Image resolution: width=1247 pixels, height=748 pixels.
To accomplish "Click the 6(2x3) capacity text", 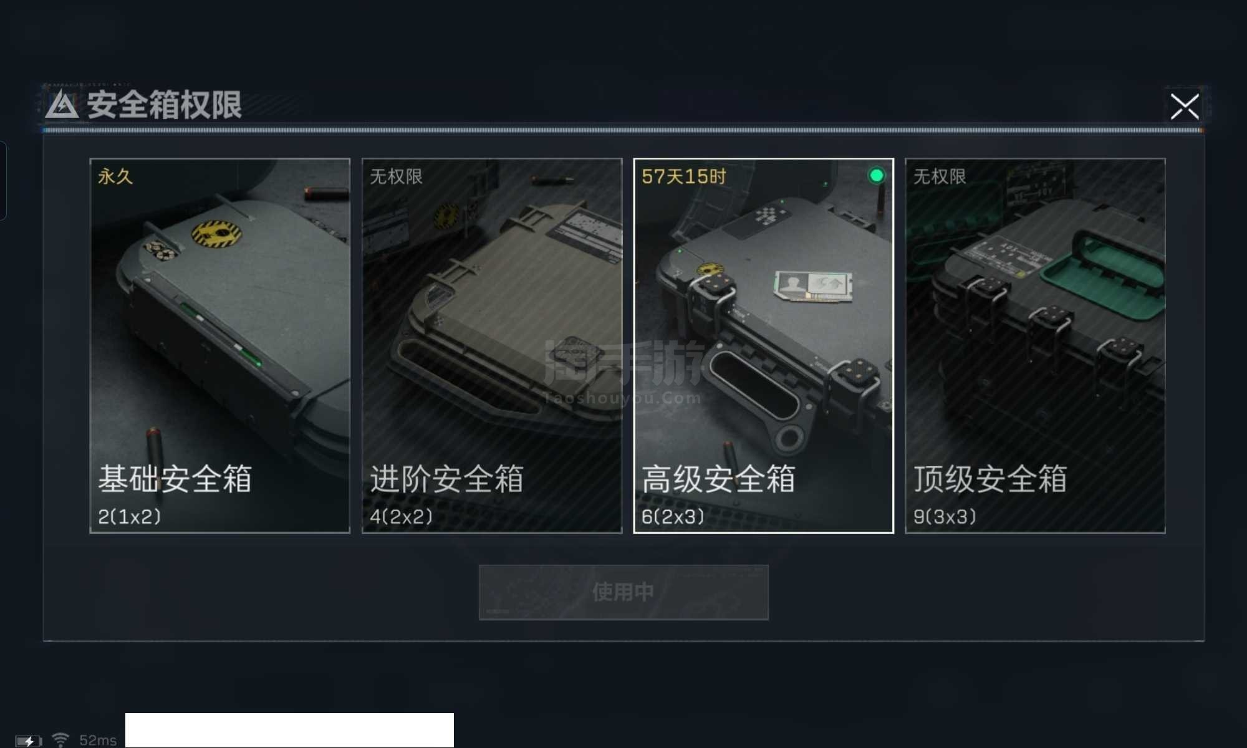I will (x=673, y=516).
